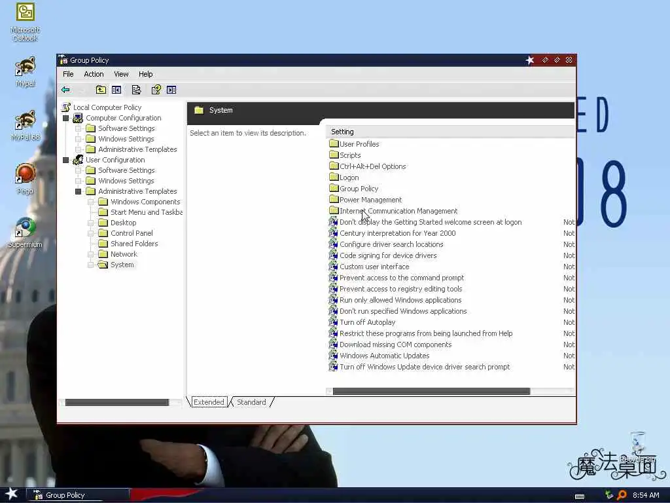Open Microsoft Outlook desktop icon
670x503 pixels.
(26, 22)
